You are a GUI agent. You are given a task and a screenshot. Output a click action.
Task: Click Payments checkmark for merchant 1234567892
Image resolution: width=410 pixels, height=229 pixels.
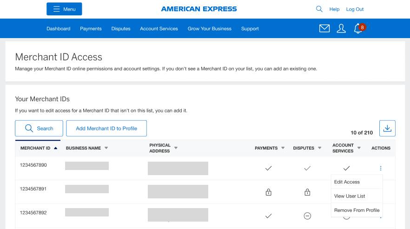268,216
